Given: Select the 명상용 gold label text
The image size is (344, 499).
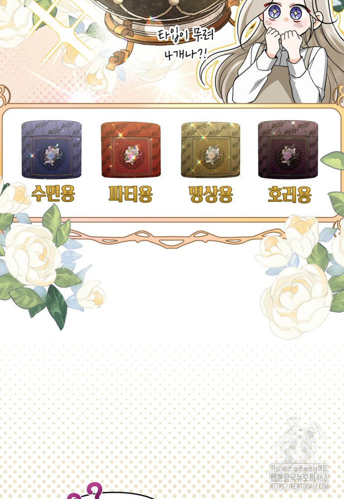Looking at the screenshot, I should pyautogui.click(x=210, y=194).
